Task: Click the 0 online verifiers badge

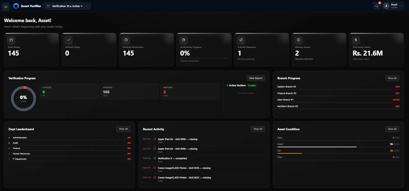Action: click(252, 86)
